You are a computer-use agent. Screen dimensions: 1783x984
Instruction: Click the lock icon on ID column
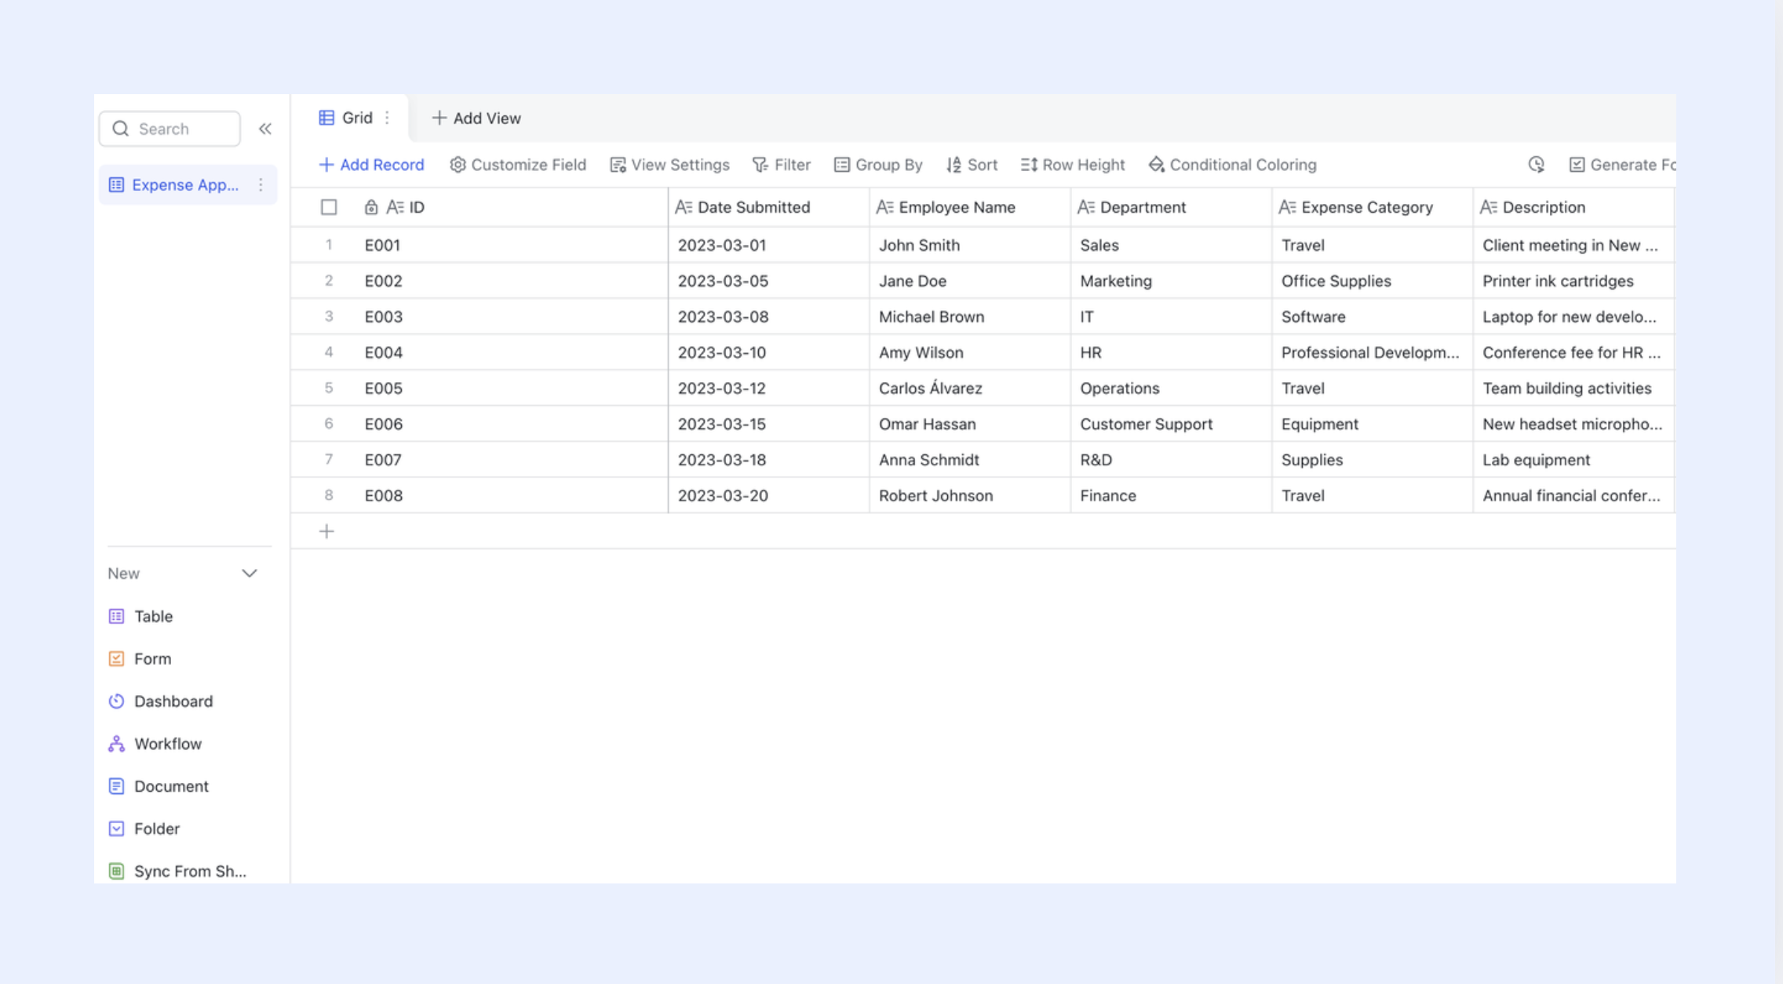click(371, 207)
